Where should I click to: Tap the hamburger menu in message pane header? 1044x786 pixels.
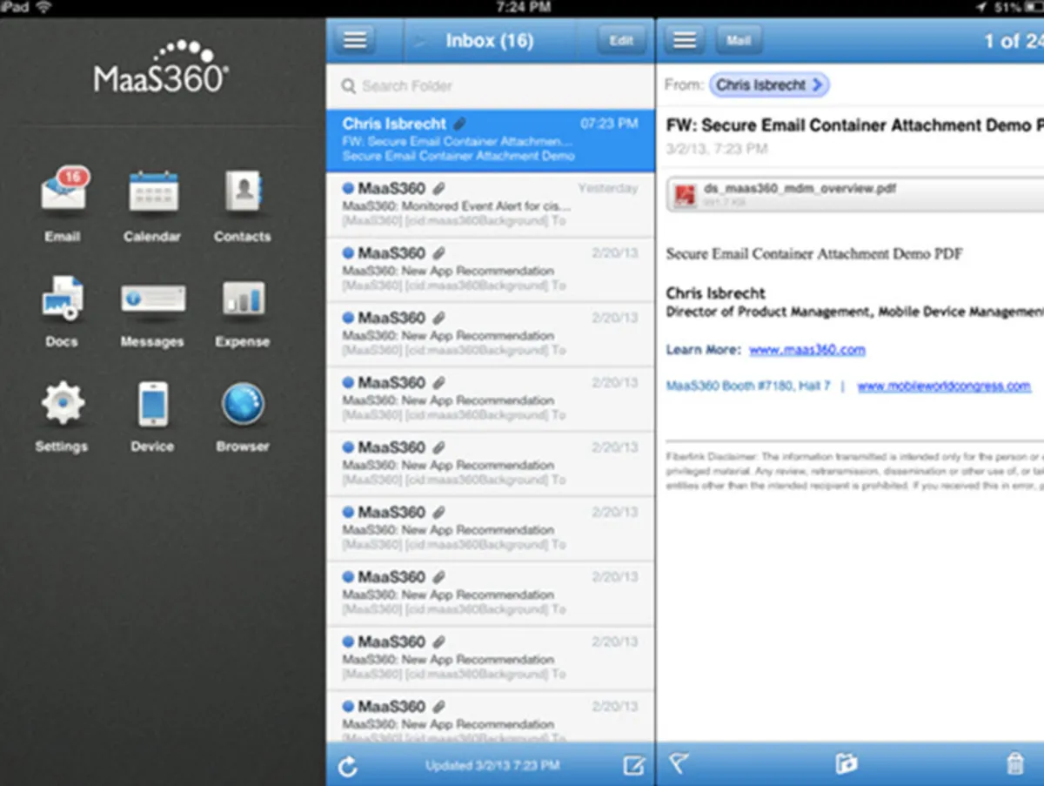(686, 40)
